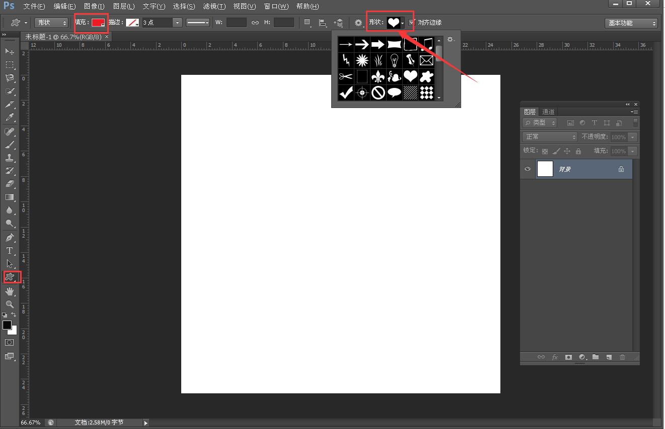The height and width of the screenshot is (429, 665).
Task: Select the checkmark shape in the picker
Action: pyautogui.click(x=346, y=92)
